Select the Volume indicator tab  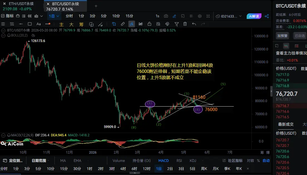click(x=119, y=161)
